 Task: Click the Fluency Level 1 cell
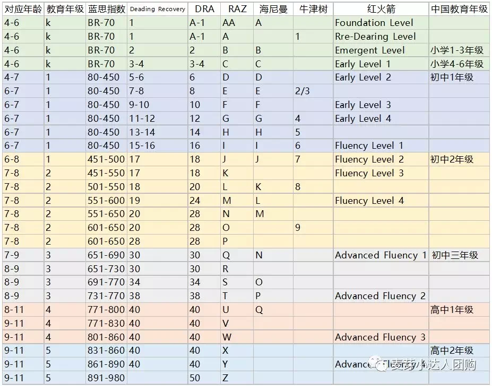click(381, 146)
